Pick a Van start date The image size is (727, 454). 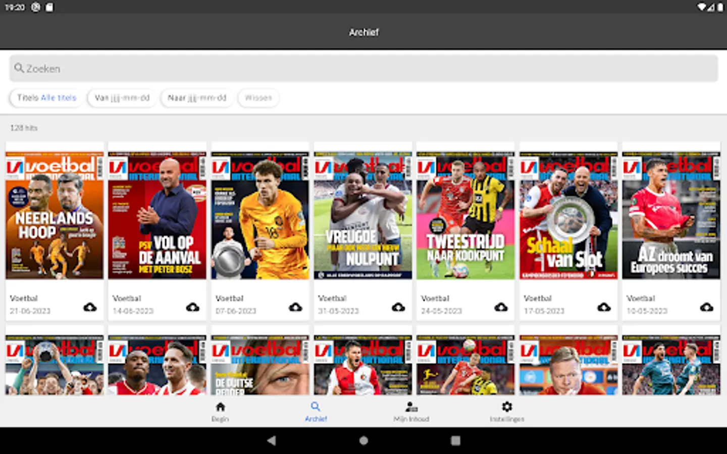coord(122,98)
